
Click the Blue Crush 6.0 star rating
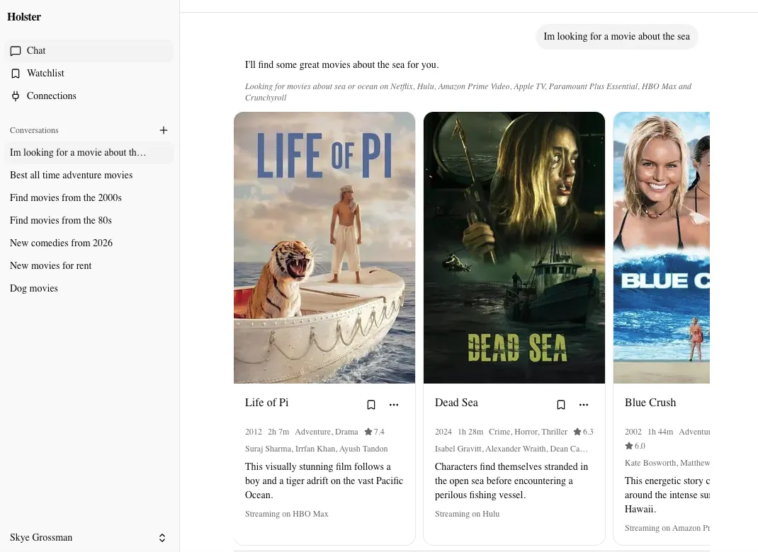coord(635,447)
